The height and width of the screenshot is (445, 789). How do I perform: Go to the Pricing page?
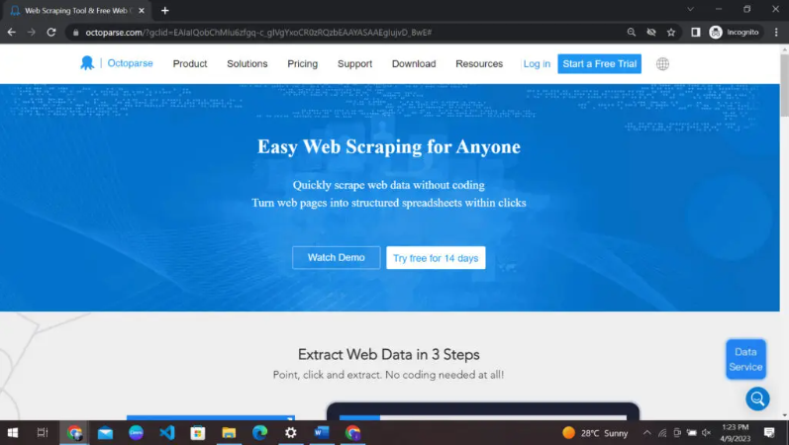302,63
